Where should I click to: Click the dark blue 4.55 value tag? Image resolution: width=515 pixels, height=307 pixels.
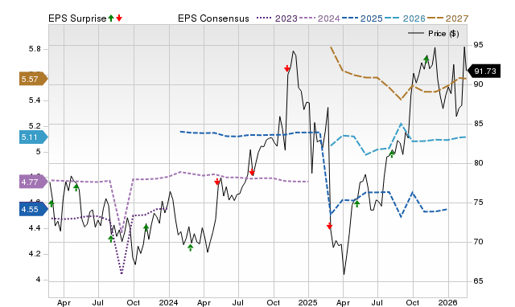(34, 209)
